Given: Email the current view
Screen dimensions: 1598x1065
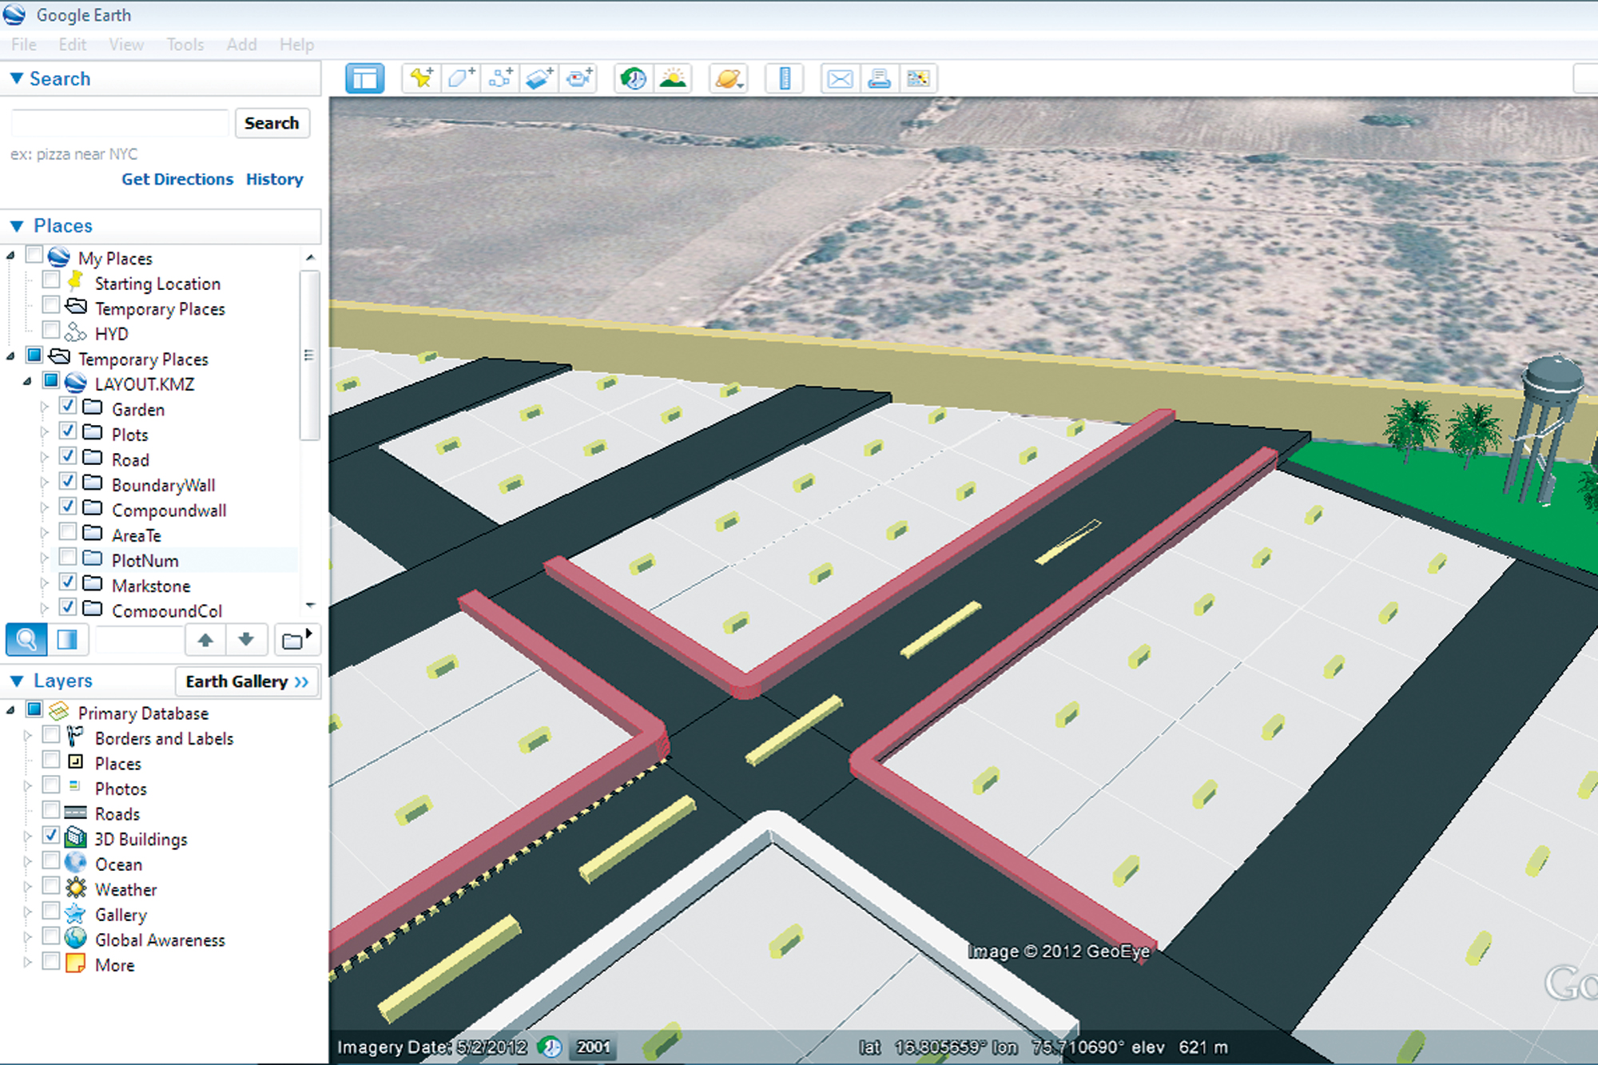Looking at the screenshot, I should pyautogui.click(x=840, y=78).
